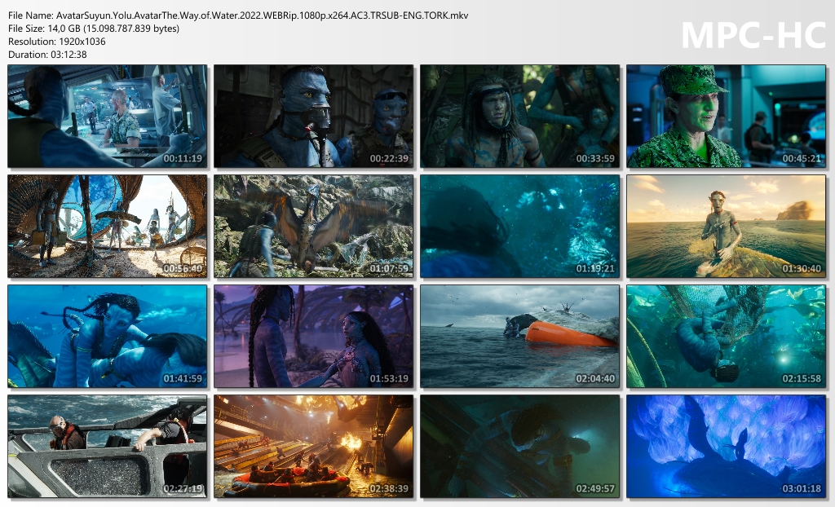Select the thumbnail stamped 00:33:59
The image size is (835, 507).
(x=519, y=116)
